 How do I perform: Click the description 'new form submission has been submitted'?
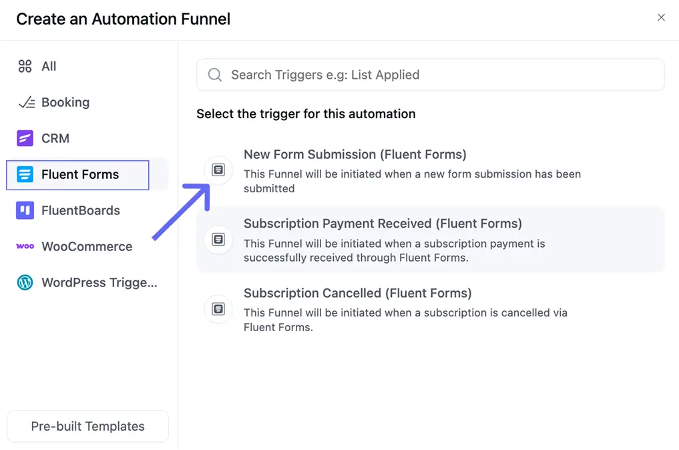tap(412, 181)
